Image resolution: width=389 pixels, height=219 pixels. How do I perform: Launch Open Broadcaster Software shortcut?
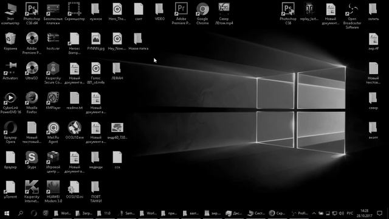coord(352,16)
